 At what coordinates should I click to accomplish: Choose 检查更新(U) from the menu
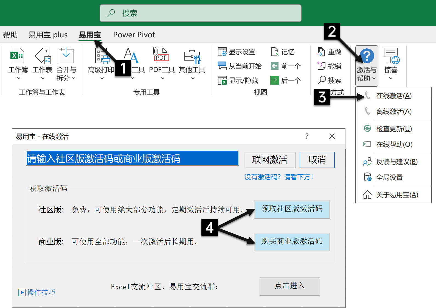coord(393,129)
